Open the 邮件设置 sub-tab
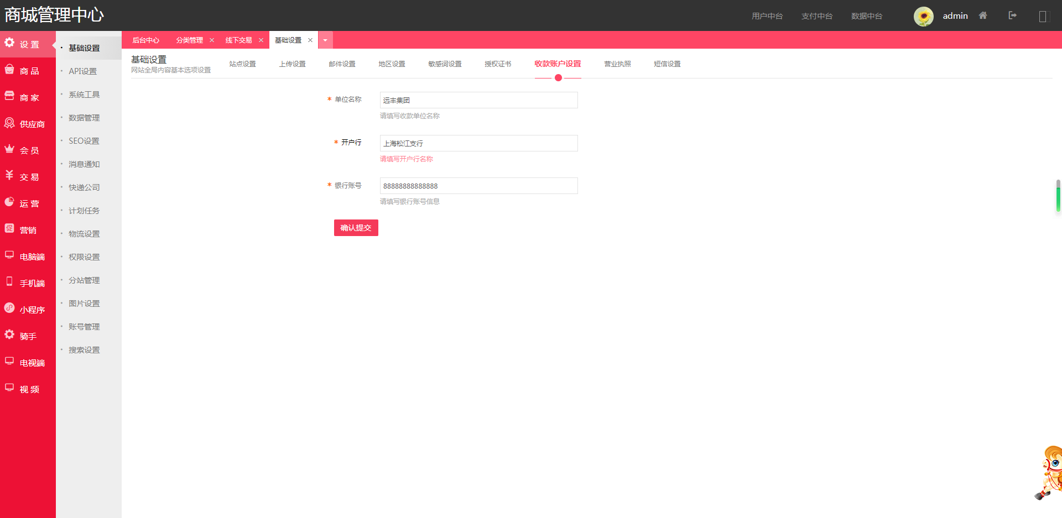The image size is (1062, 518). point(342,64)
